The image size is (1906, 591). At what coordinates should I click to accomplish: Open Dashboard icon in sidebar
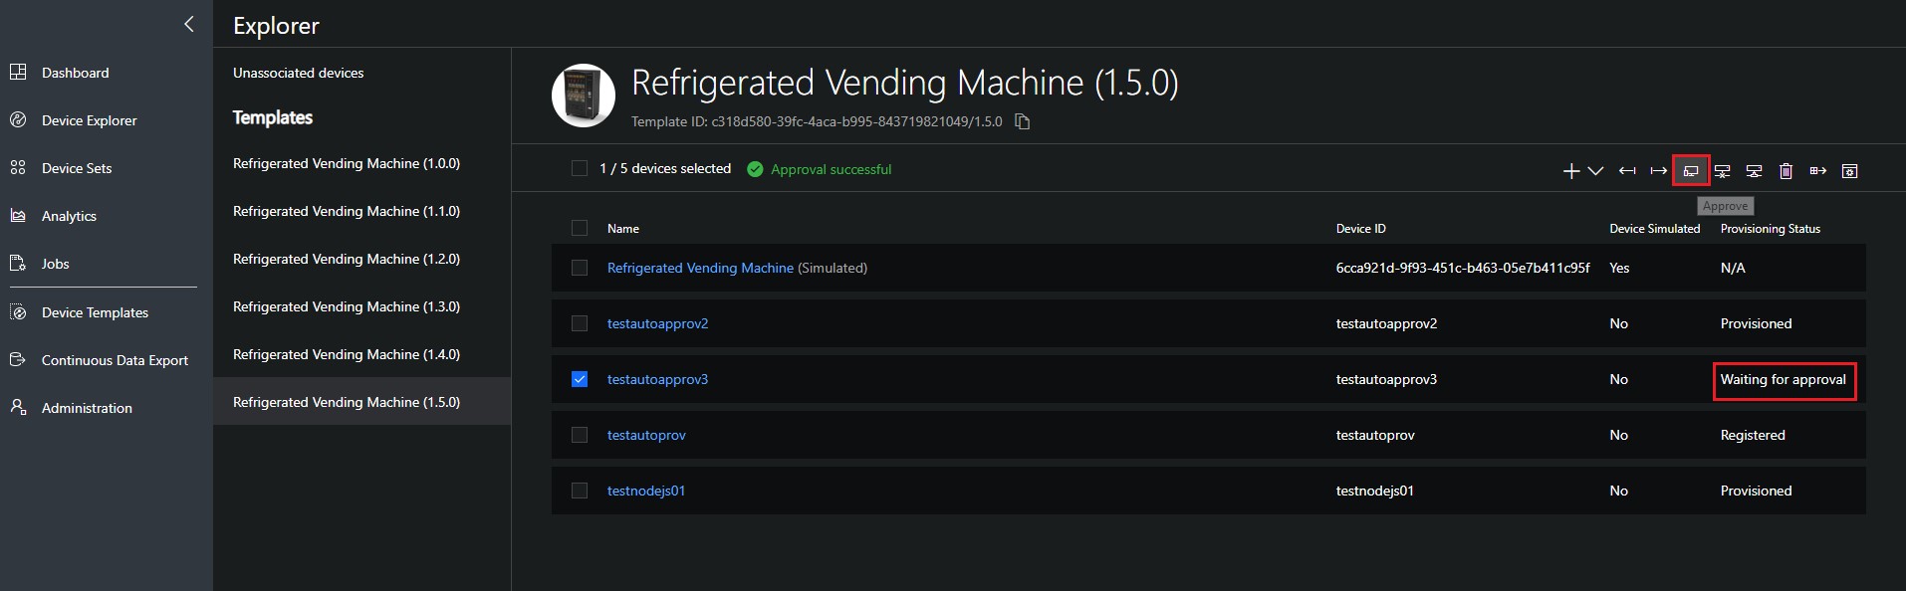(x=18, y=72)
